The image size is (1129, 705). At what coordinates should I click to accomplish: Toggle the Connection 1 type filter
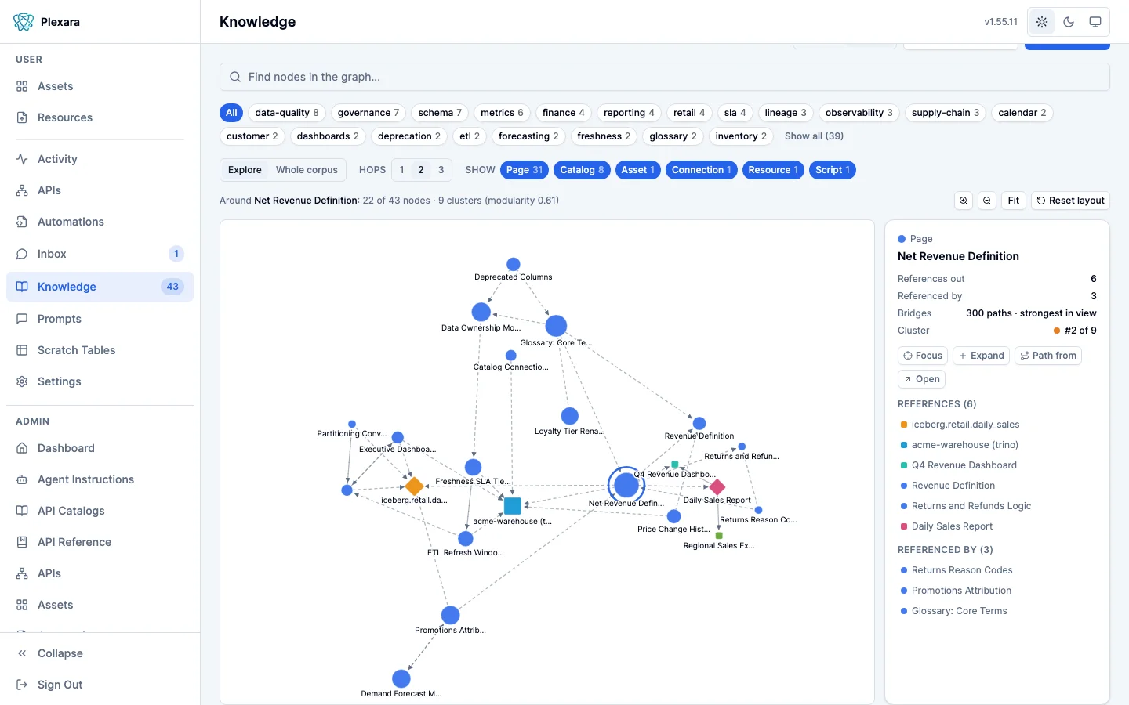coord(702,170)
